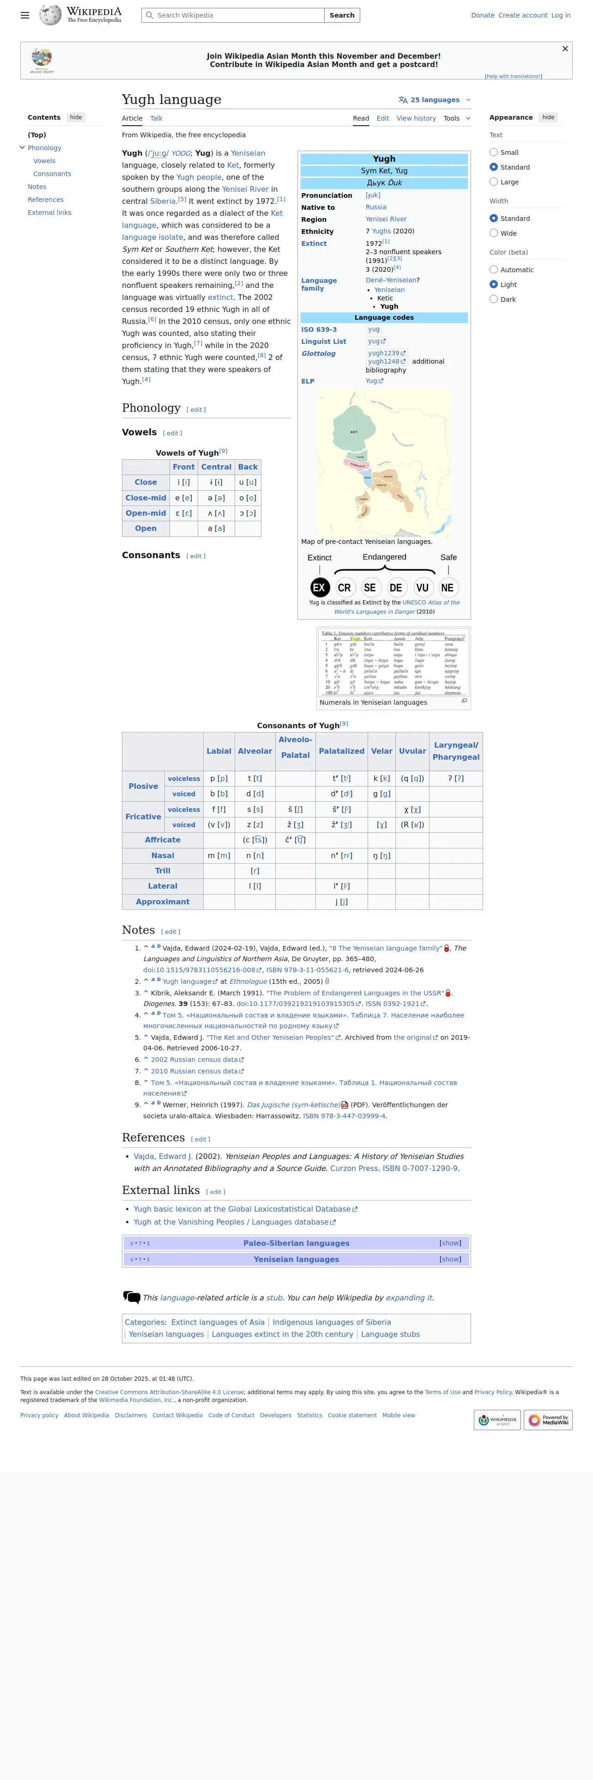Screen dimensions: 593x1780
Task: Click Create account link
Action: click(523, 15)
